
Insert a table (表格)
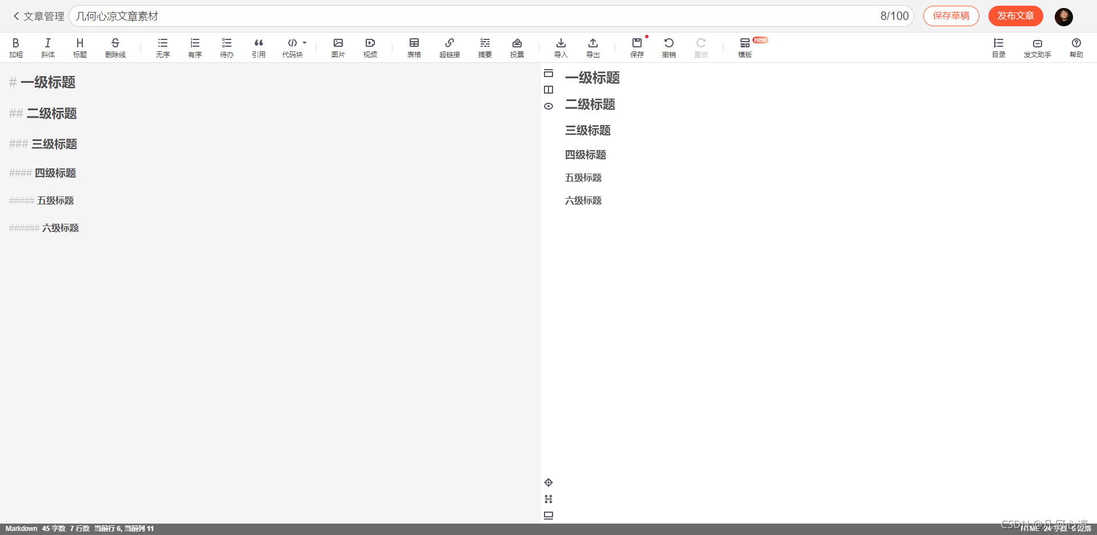coord(414,48)
